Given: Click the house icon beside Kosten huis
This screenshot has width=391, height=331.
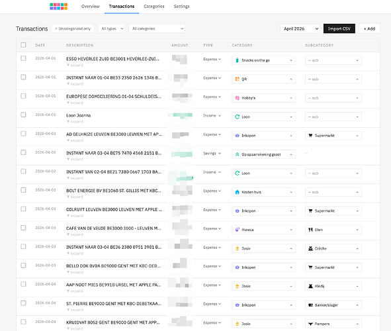Looking at the screenshot, I should tap(237, 192).
